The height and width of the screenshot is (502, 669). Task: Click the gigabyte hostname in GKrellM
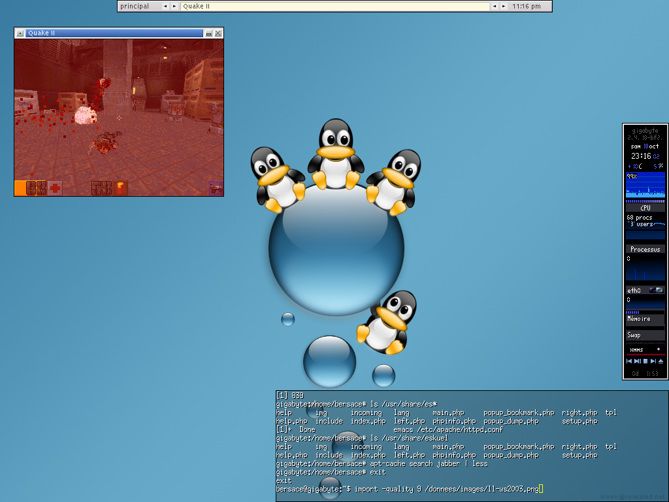(x=645, y=131)
